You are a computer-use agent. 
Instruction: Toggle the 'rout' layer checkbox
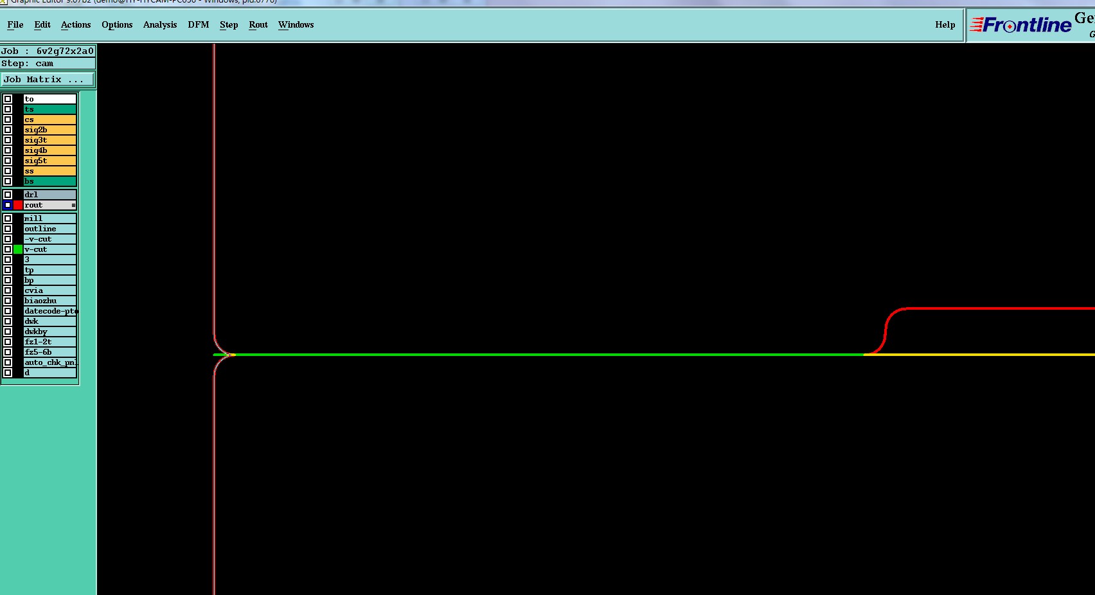(8, 205)
